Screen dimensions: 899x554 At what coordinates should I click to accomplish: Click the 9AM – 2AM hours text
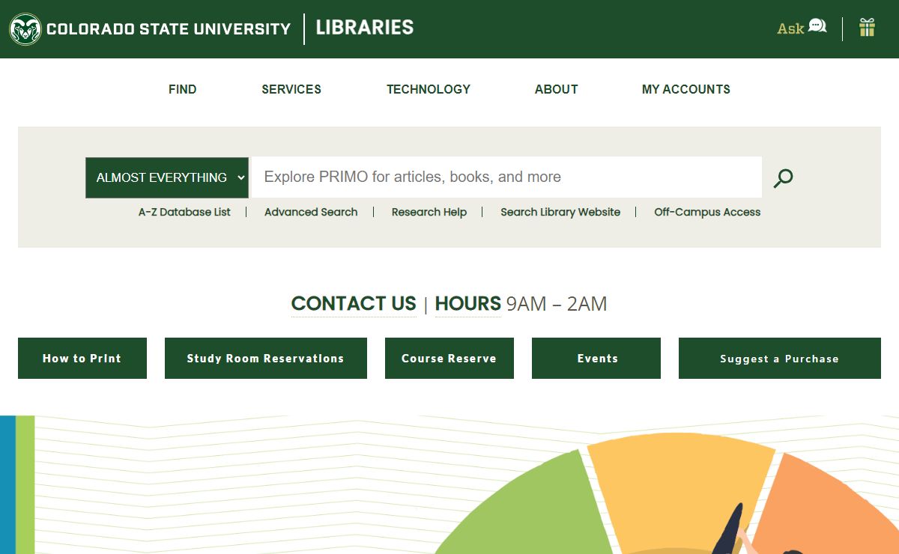tap(557, 304)
